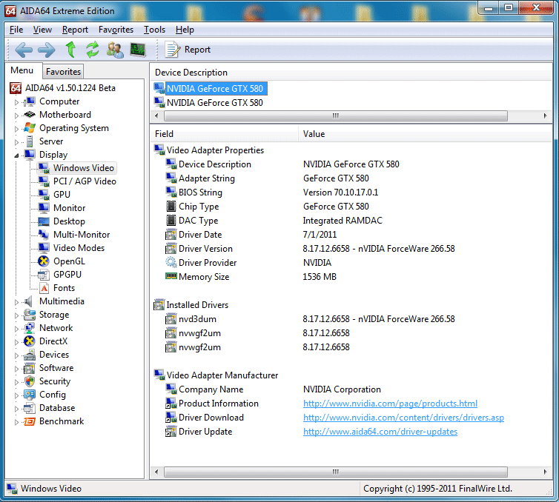559x502 pixels.
Task: Open the GPGPU icon
Action: tap(44, 275)
